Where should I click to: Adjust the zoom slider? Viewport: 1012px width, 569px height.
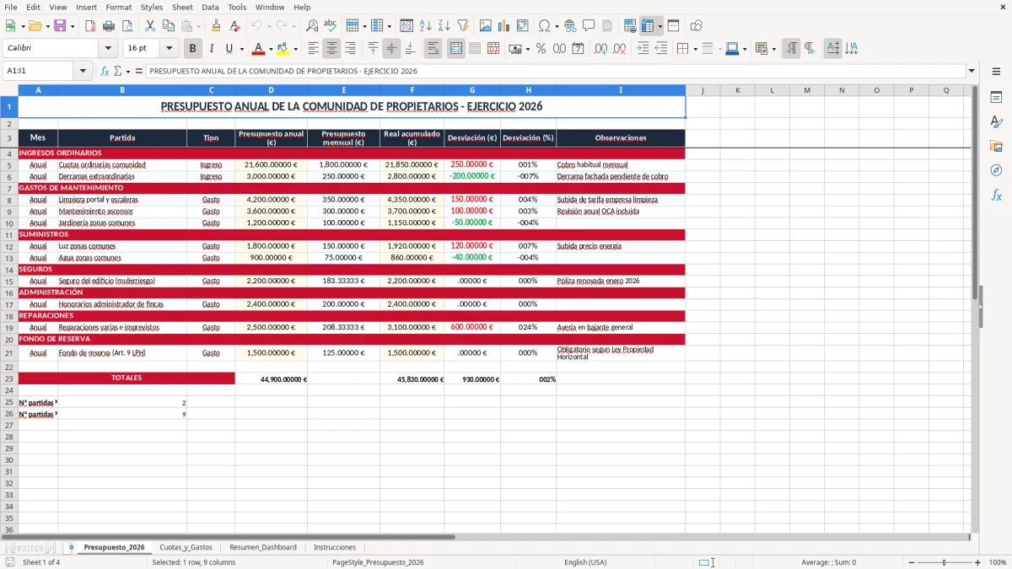tap(944, 562)
